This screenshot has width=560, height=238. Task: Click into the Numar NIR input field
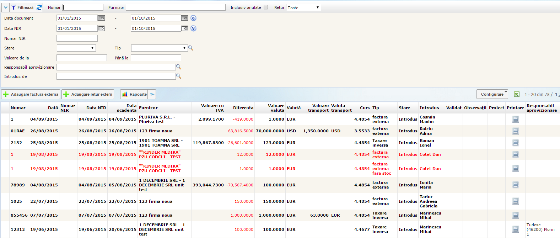click(77, 38)
